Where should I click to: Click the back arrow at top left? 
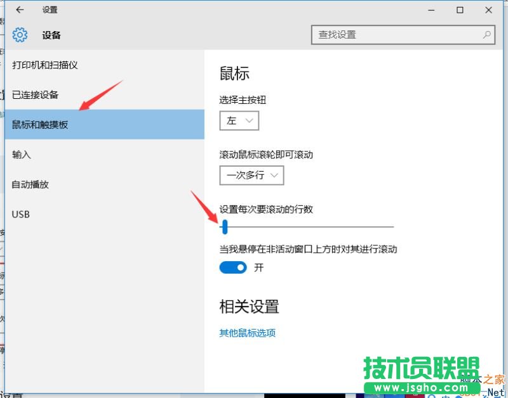(19, 10)
